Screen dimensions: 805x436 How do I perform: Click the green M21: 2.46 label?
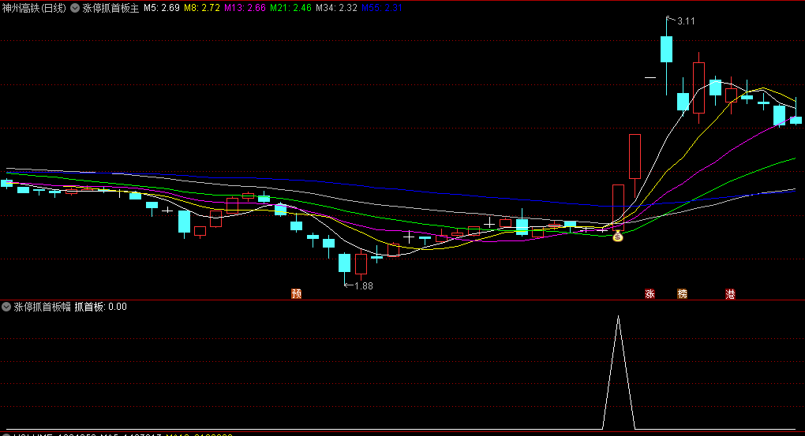[x=290, y=8]
